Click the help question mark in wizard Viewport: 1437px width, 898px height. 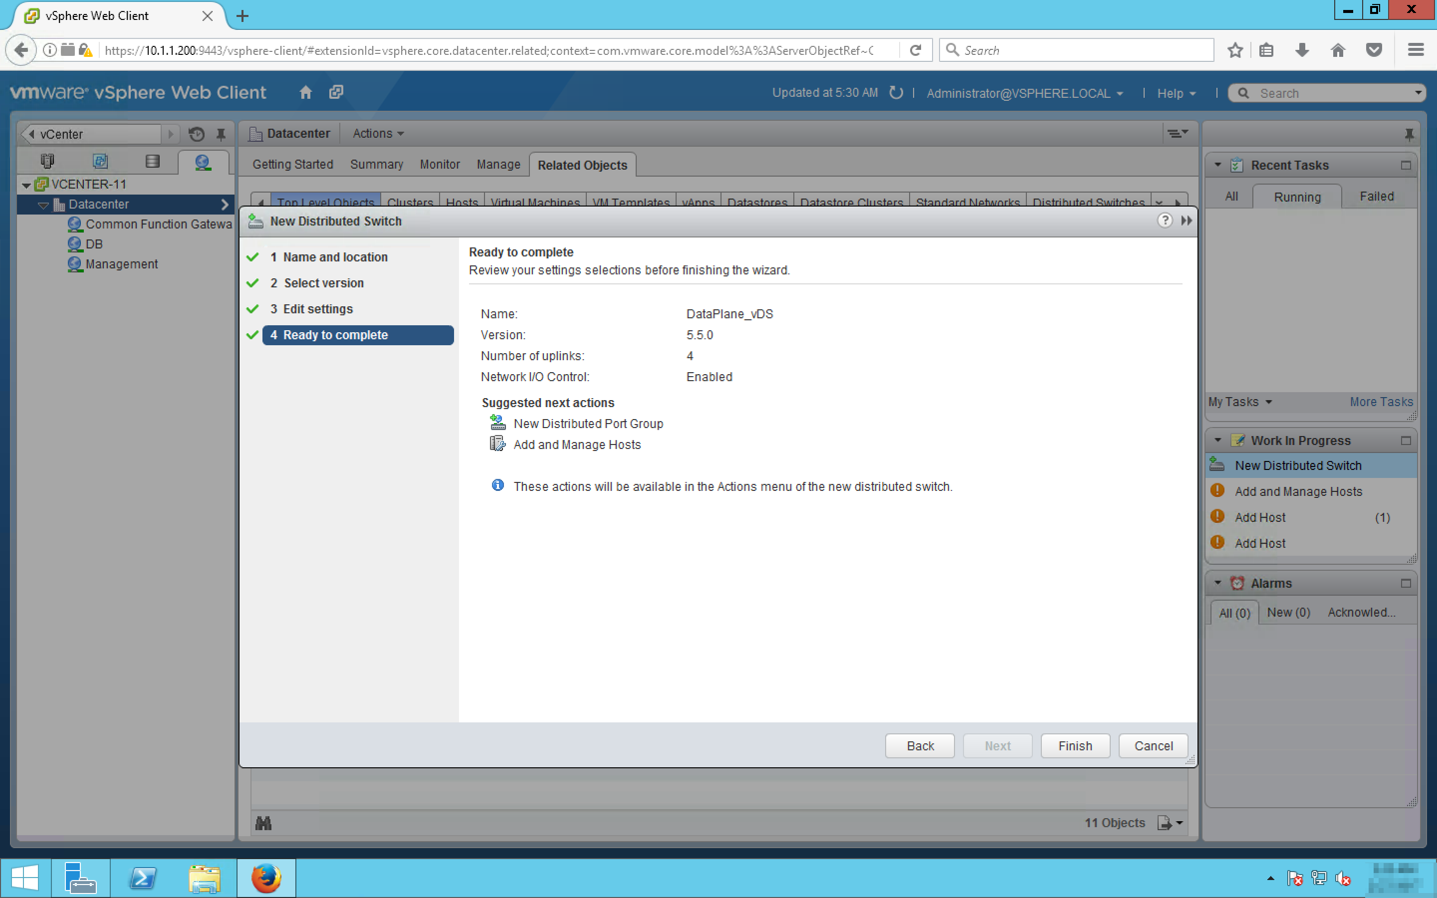click(1165, 221)
